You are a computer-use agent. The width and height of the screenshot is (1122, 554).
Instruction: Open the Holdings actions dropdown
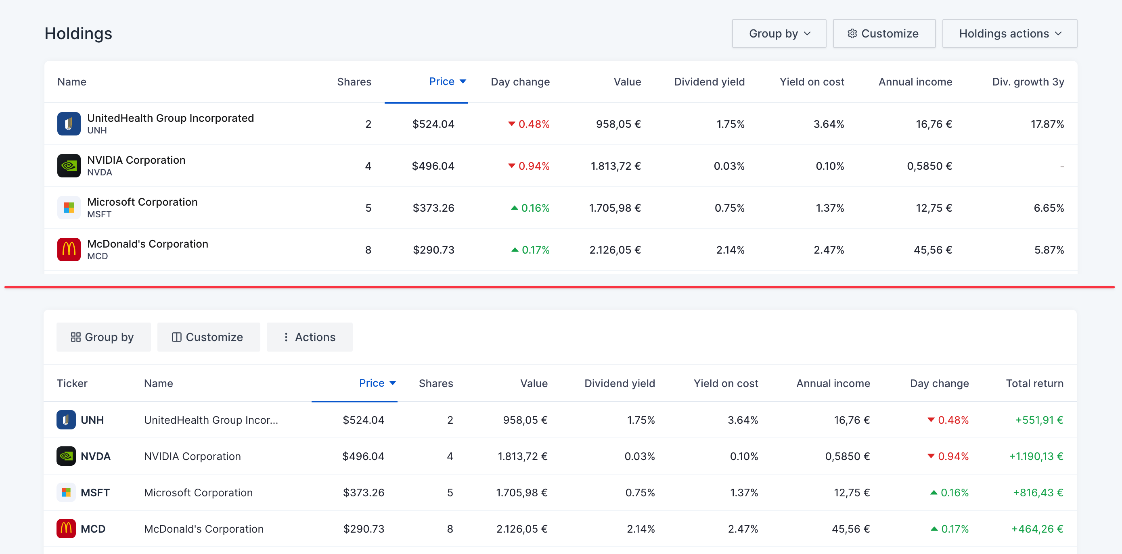(x=1010, y=33)
